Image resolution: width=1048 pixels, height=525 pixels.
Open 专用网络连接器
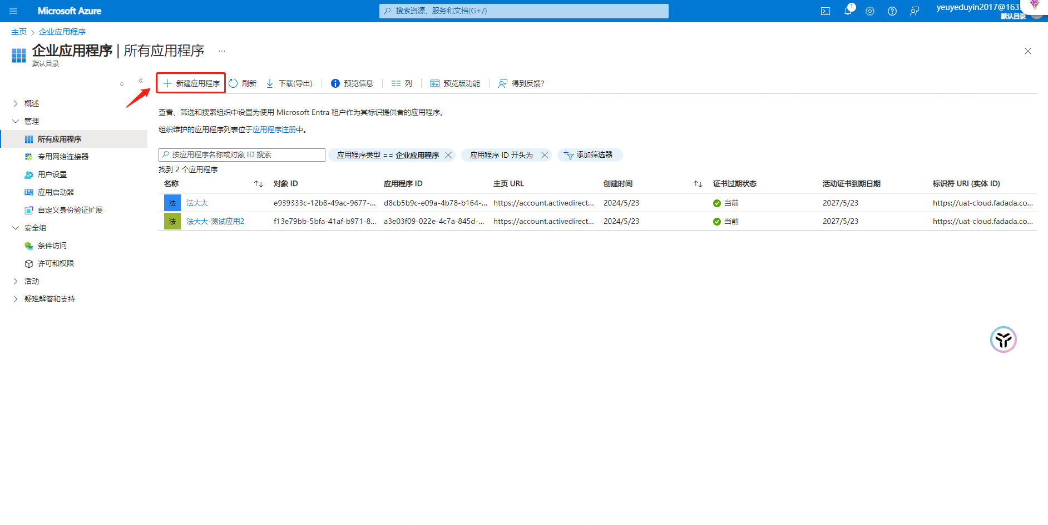63,157
